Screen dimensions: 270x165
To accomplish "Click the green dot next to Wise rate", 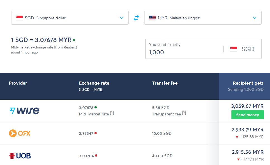I will coord(96,107).
